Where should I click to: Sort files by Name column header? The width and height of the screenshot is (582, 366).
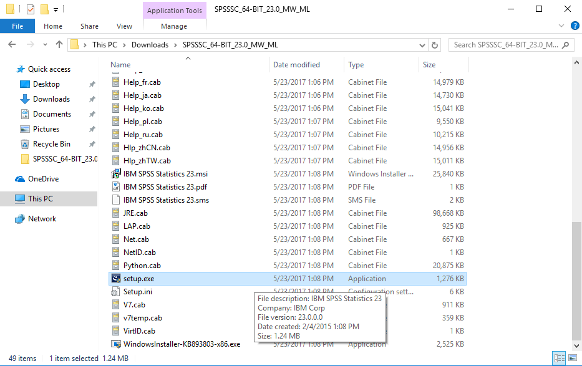120,64
